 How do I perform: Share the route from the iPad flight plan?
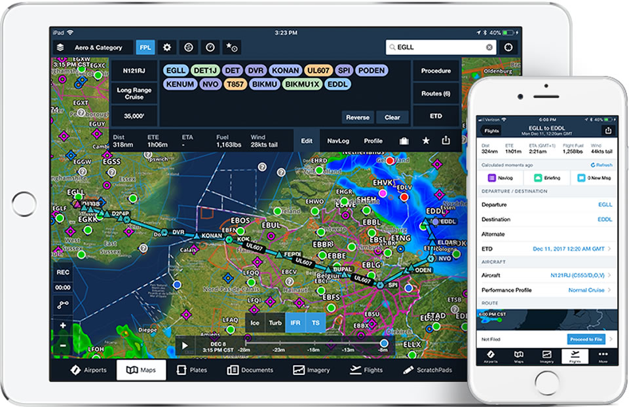(x=446, y=140)
